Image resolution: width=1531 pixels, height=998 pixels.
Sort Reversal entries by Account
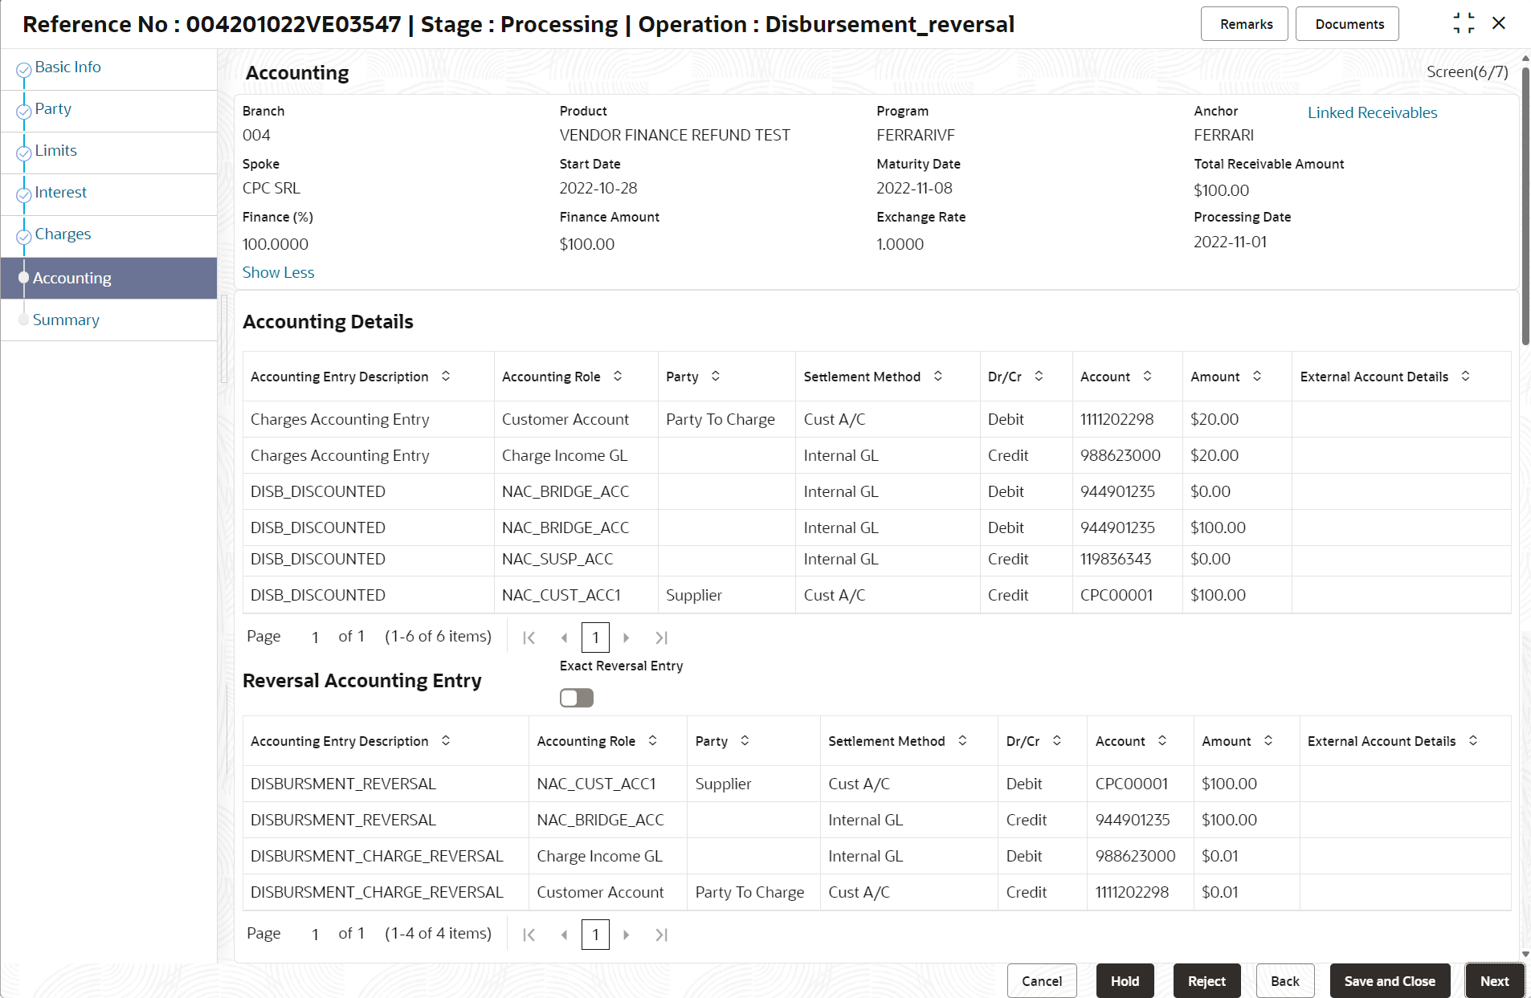point(1162,740)
